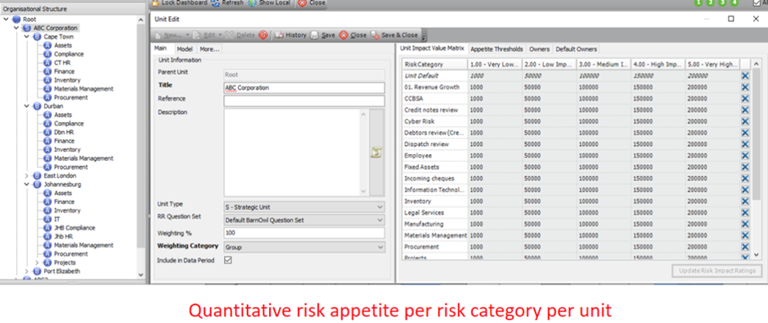
Task: Click the blue X on Procurement matrix row
Action: click(745, 247)
